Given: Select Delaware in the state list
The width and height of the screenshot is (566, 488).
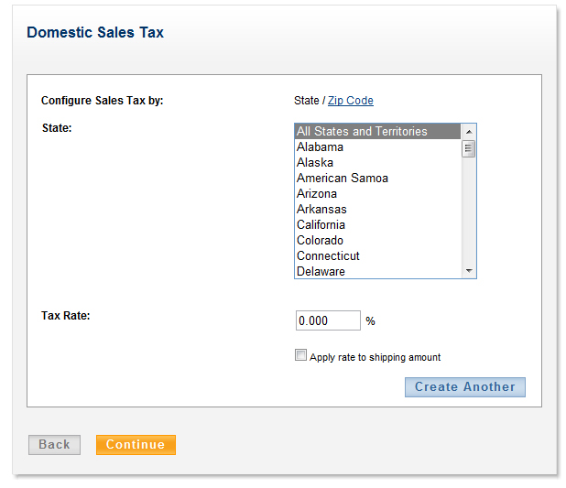Looking at the screenshot, I should coord(321,272).
